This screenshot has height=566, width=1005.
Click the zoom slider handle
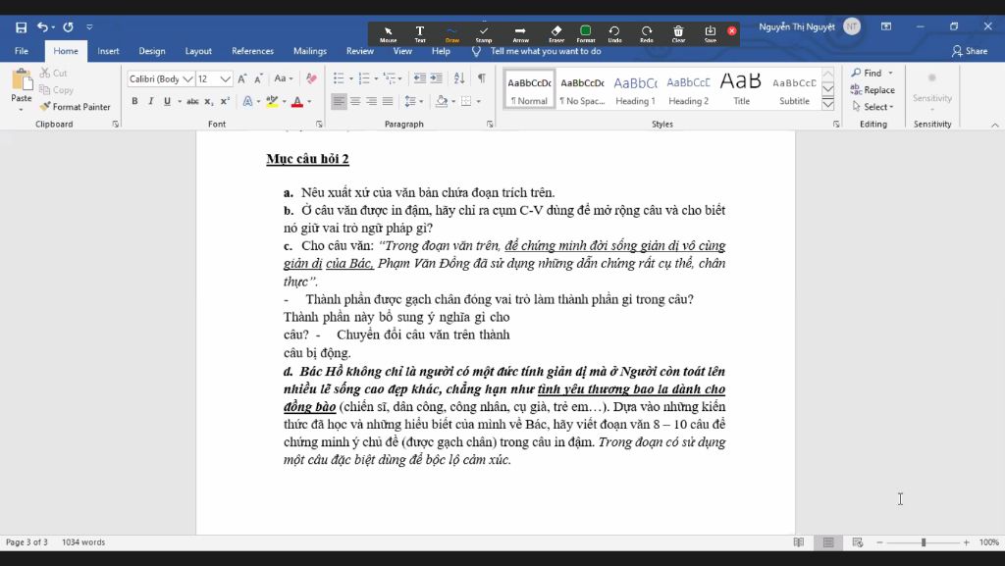[923, 542]
